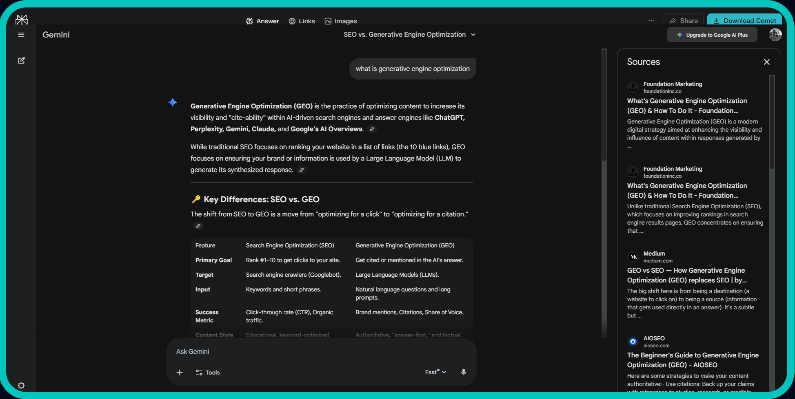Select the Answer tab
The height and width of the screenshot is (399, 795).
click(x=262, y=21)
